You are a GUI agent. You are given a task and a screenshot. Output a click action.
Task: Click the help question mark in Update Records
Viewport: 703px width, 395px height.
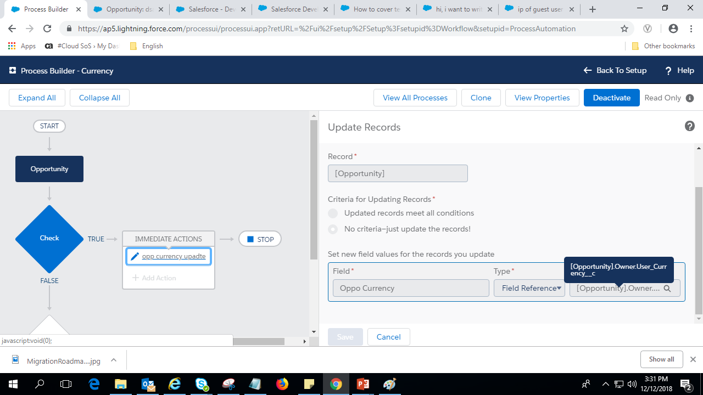(690, 126)
